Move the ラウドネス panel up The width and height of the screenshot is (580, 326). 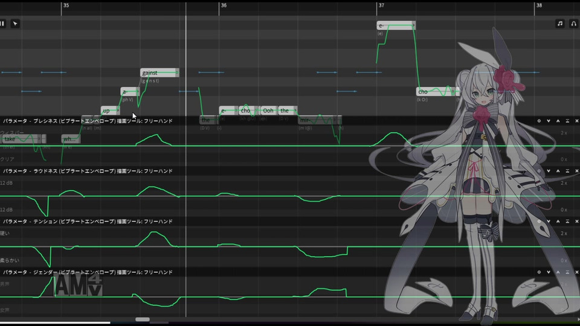coord(558,171)
